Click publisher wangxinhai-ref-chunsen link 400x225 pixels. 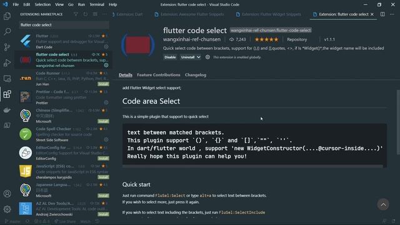point(192,39)
